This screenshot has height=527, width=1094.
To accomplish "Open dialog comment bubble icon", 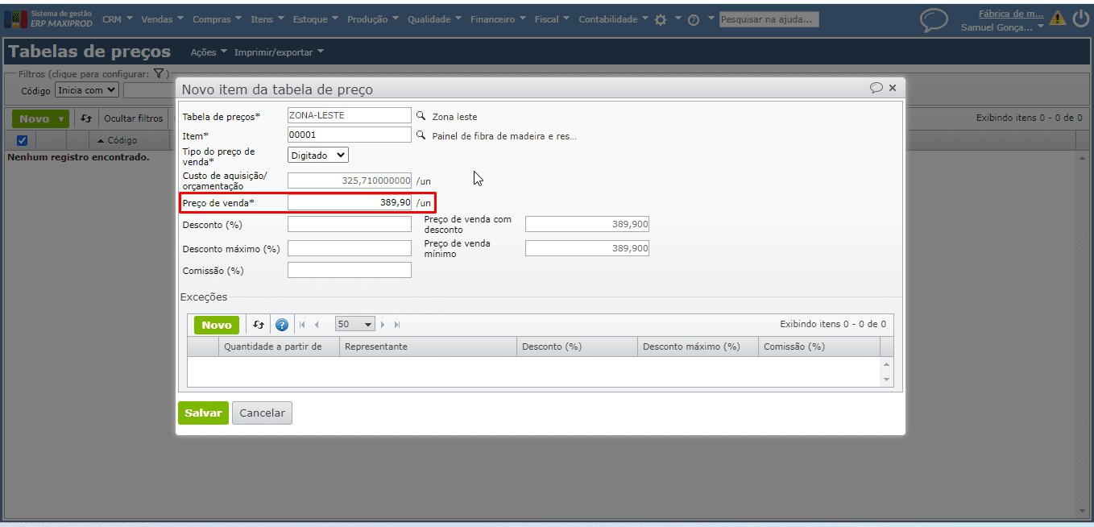I will click(x=876, y=88).
